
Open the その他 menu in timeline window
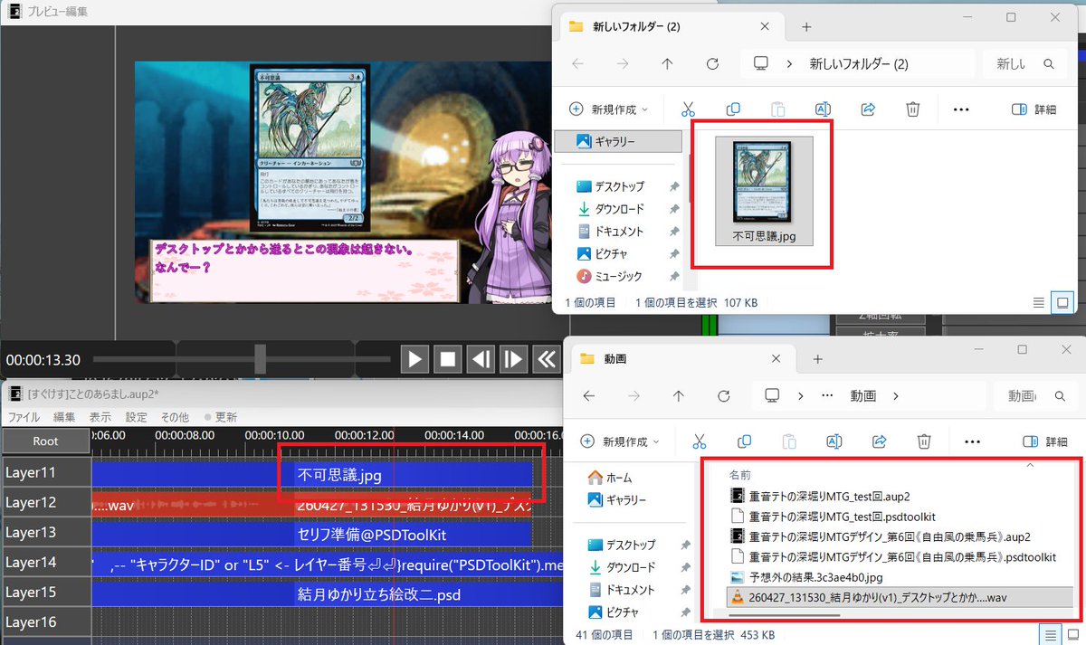pyautogui.click(x=175, y=417)
